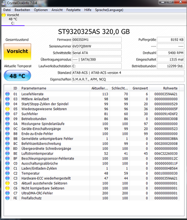The width and height of the screenshot is (187, 220).
Task: Click the Puffergröße field 8192 KB
Action: pos(171,40)
